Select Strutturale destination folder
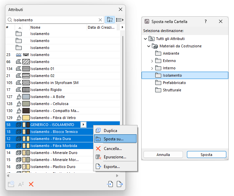This screenshot has height=196, width=234. 172,90
